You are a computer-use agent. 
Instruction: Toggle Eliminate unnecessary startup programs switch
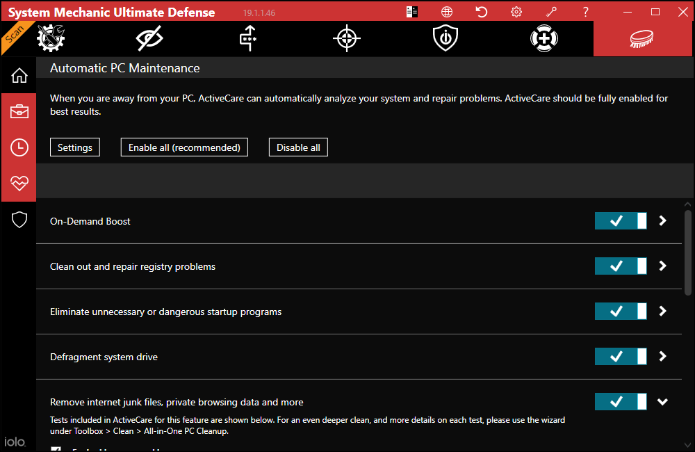pyautogui.click(x=621, y=312)
